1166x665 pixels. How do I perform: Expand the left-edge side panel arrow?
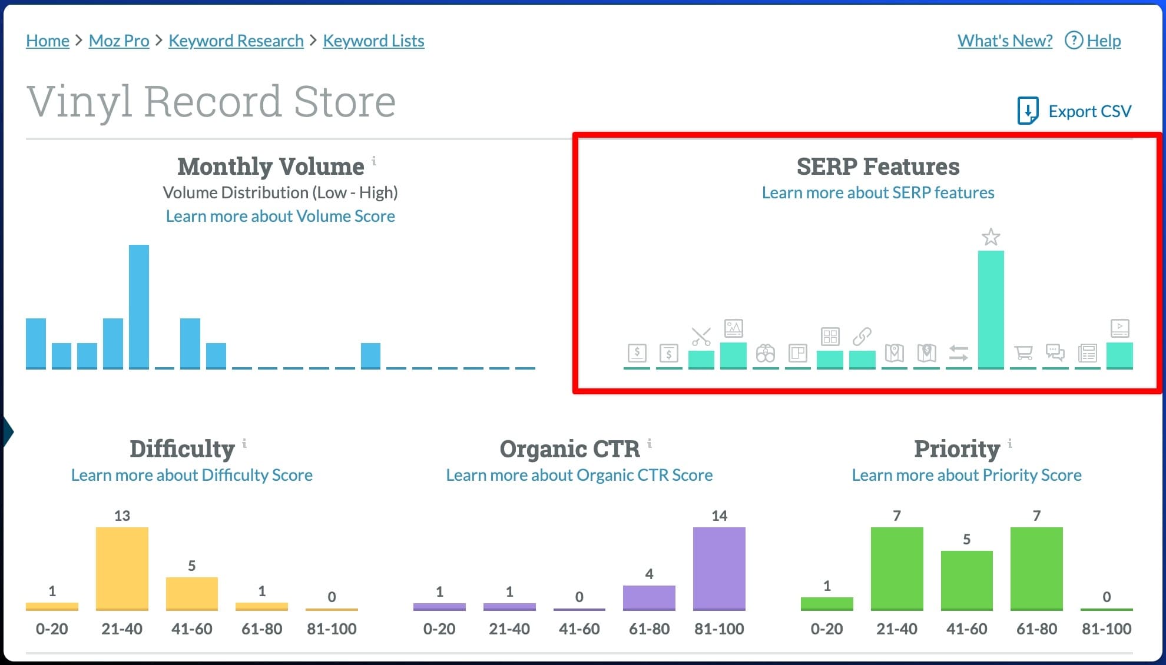[x=7, y=430]
